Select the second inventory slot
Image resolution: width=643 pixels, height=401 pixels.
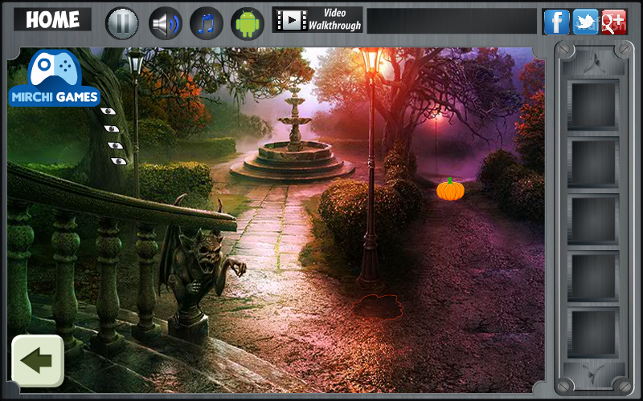point(593,163)
